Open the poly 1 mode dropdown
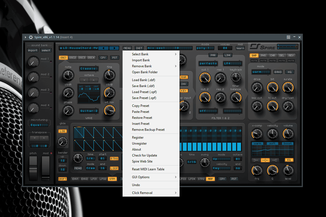Viewport: 326px width, 217px height. pos(205,48)
